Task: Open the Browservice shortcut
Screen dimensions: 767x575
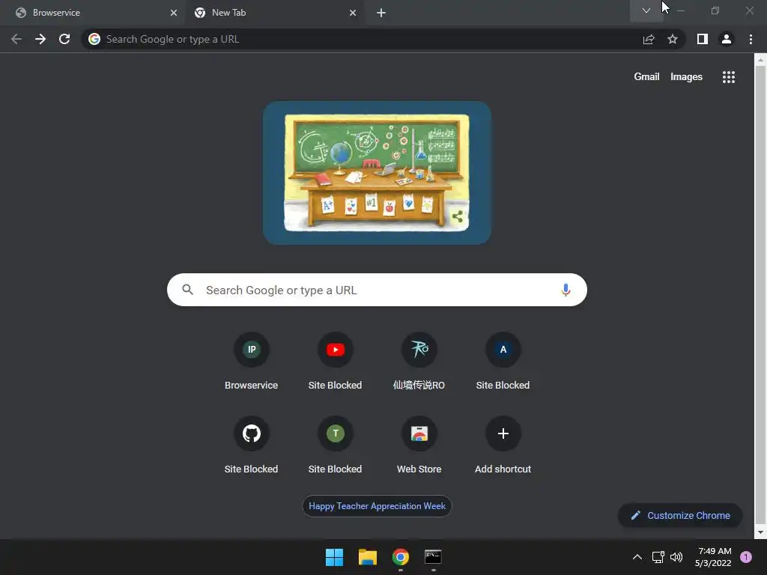Action: (252, 362)
